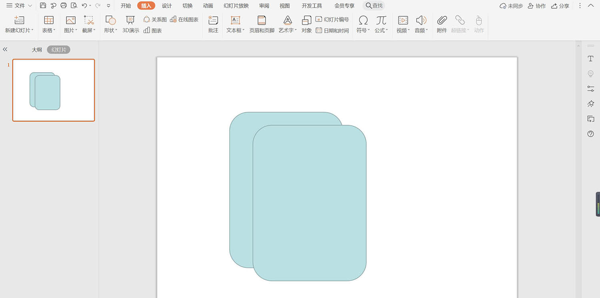600x298 pixels.
Task: Click the 协作 collaborate button
Action: click(x=537, y=6)
